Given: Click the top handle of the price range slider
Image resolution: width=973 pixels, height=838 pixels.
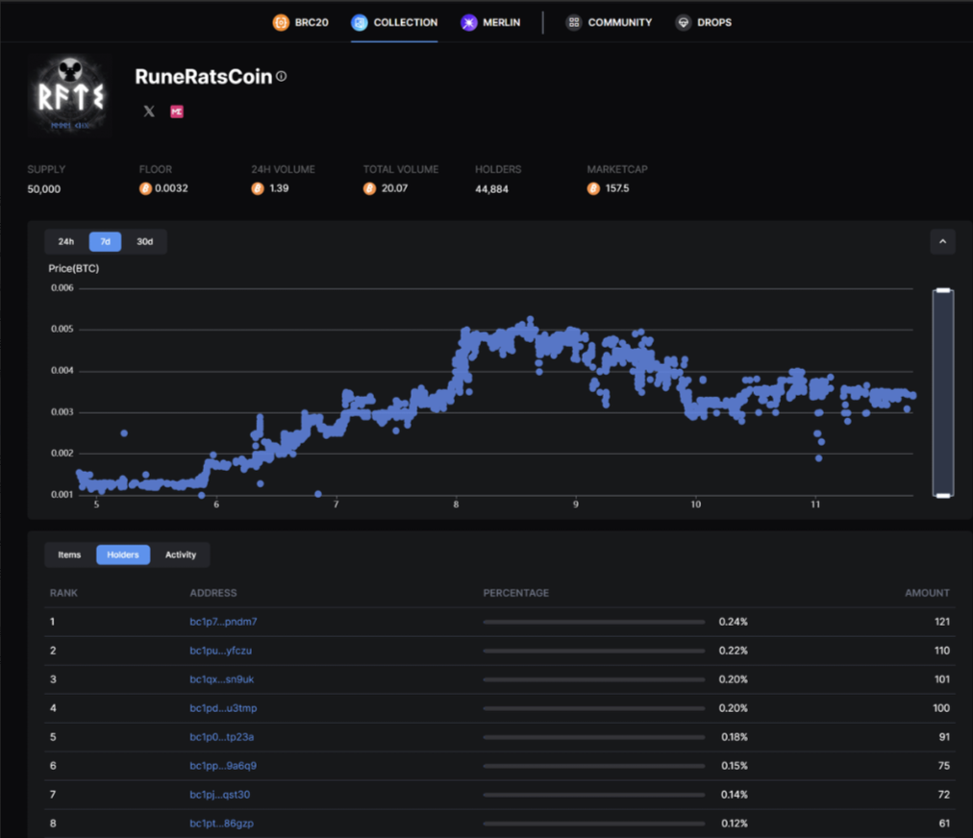Looking at the screenshot, I should pyautogui.click(x=943, y=290).
